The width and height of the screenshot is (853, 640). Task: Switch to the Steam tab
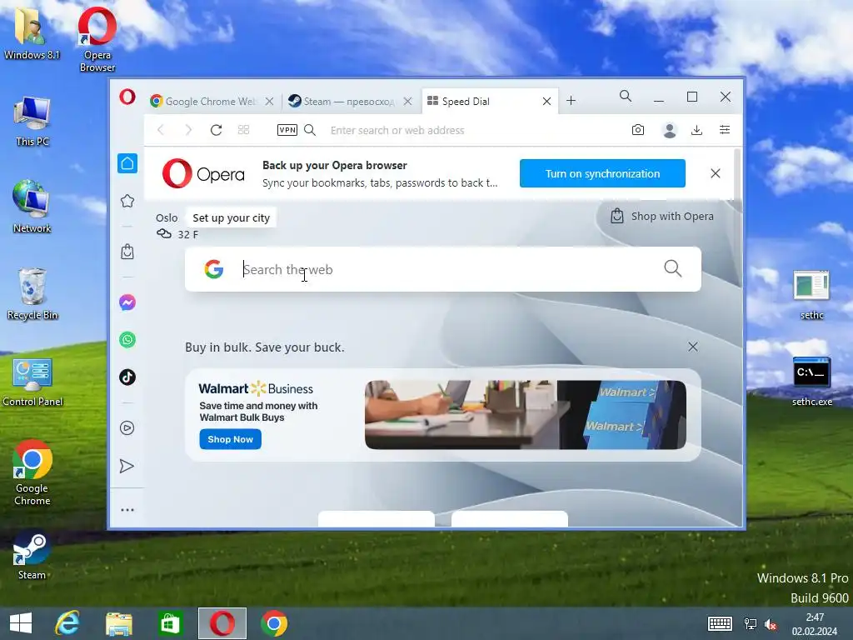[350, 101]
